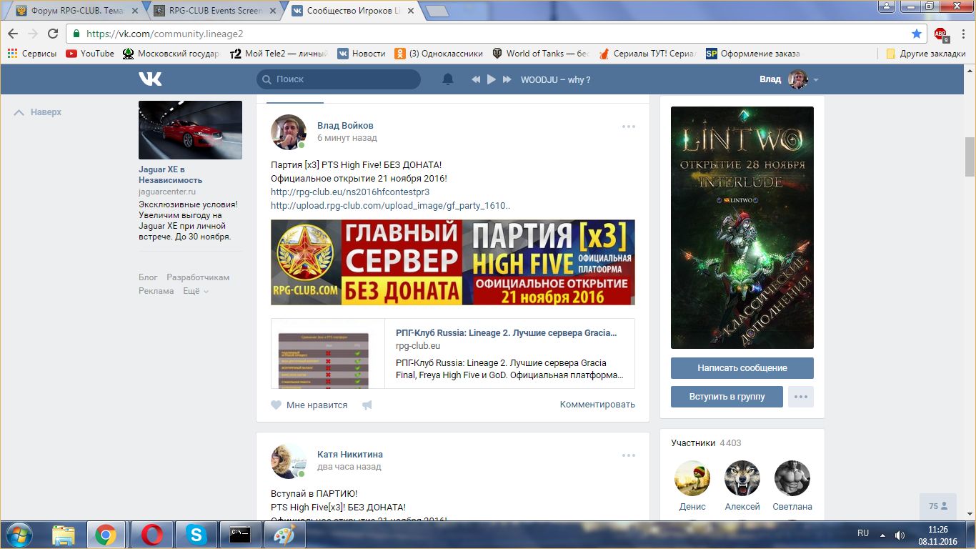The width and height of the screenshot is (976, 549).
Task: Open the Катя Никитина profile link
Action: click(x=350, y=455)
